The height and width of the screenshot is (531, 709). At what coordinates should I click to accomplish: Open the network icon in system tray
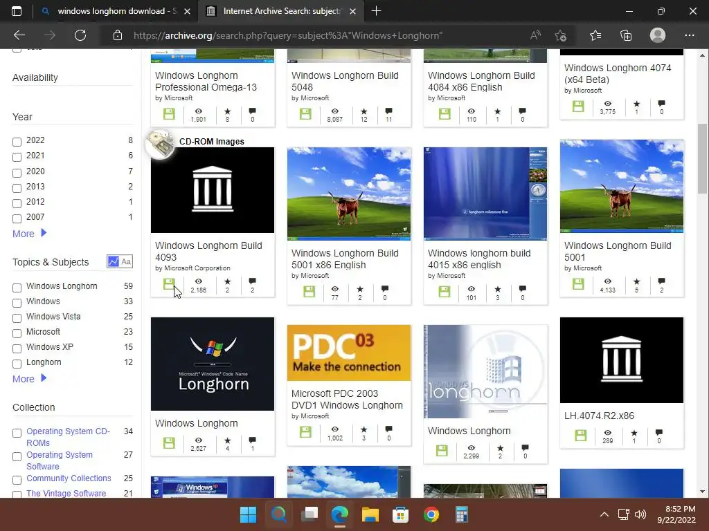pyautogui.click(x=624, y=514)
